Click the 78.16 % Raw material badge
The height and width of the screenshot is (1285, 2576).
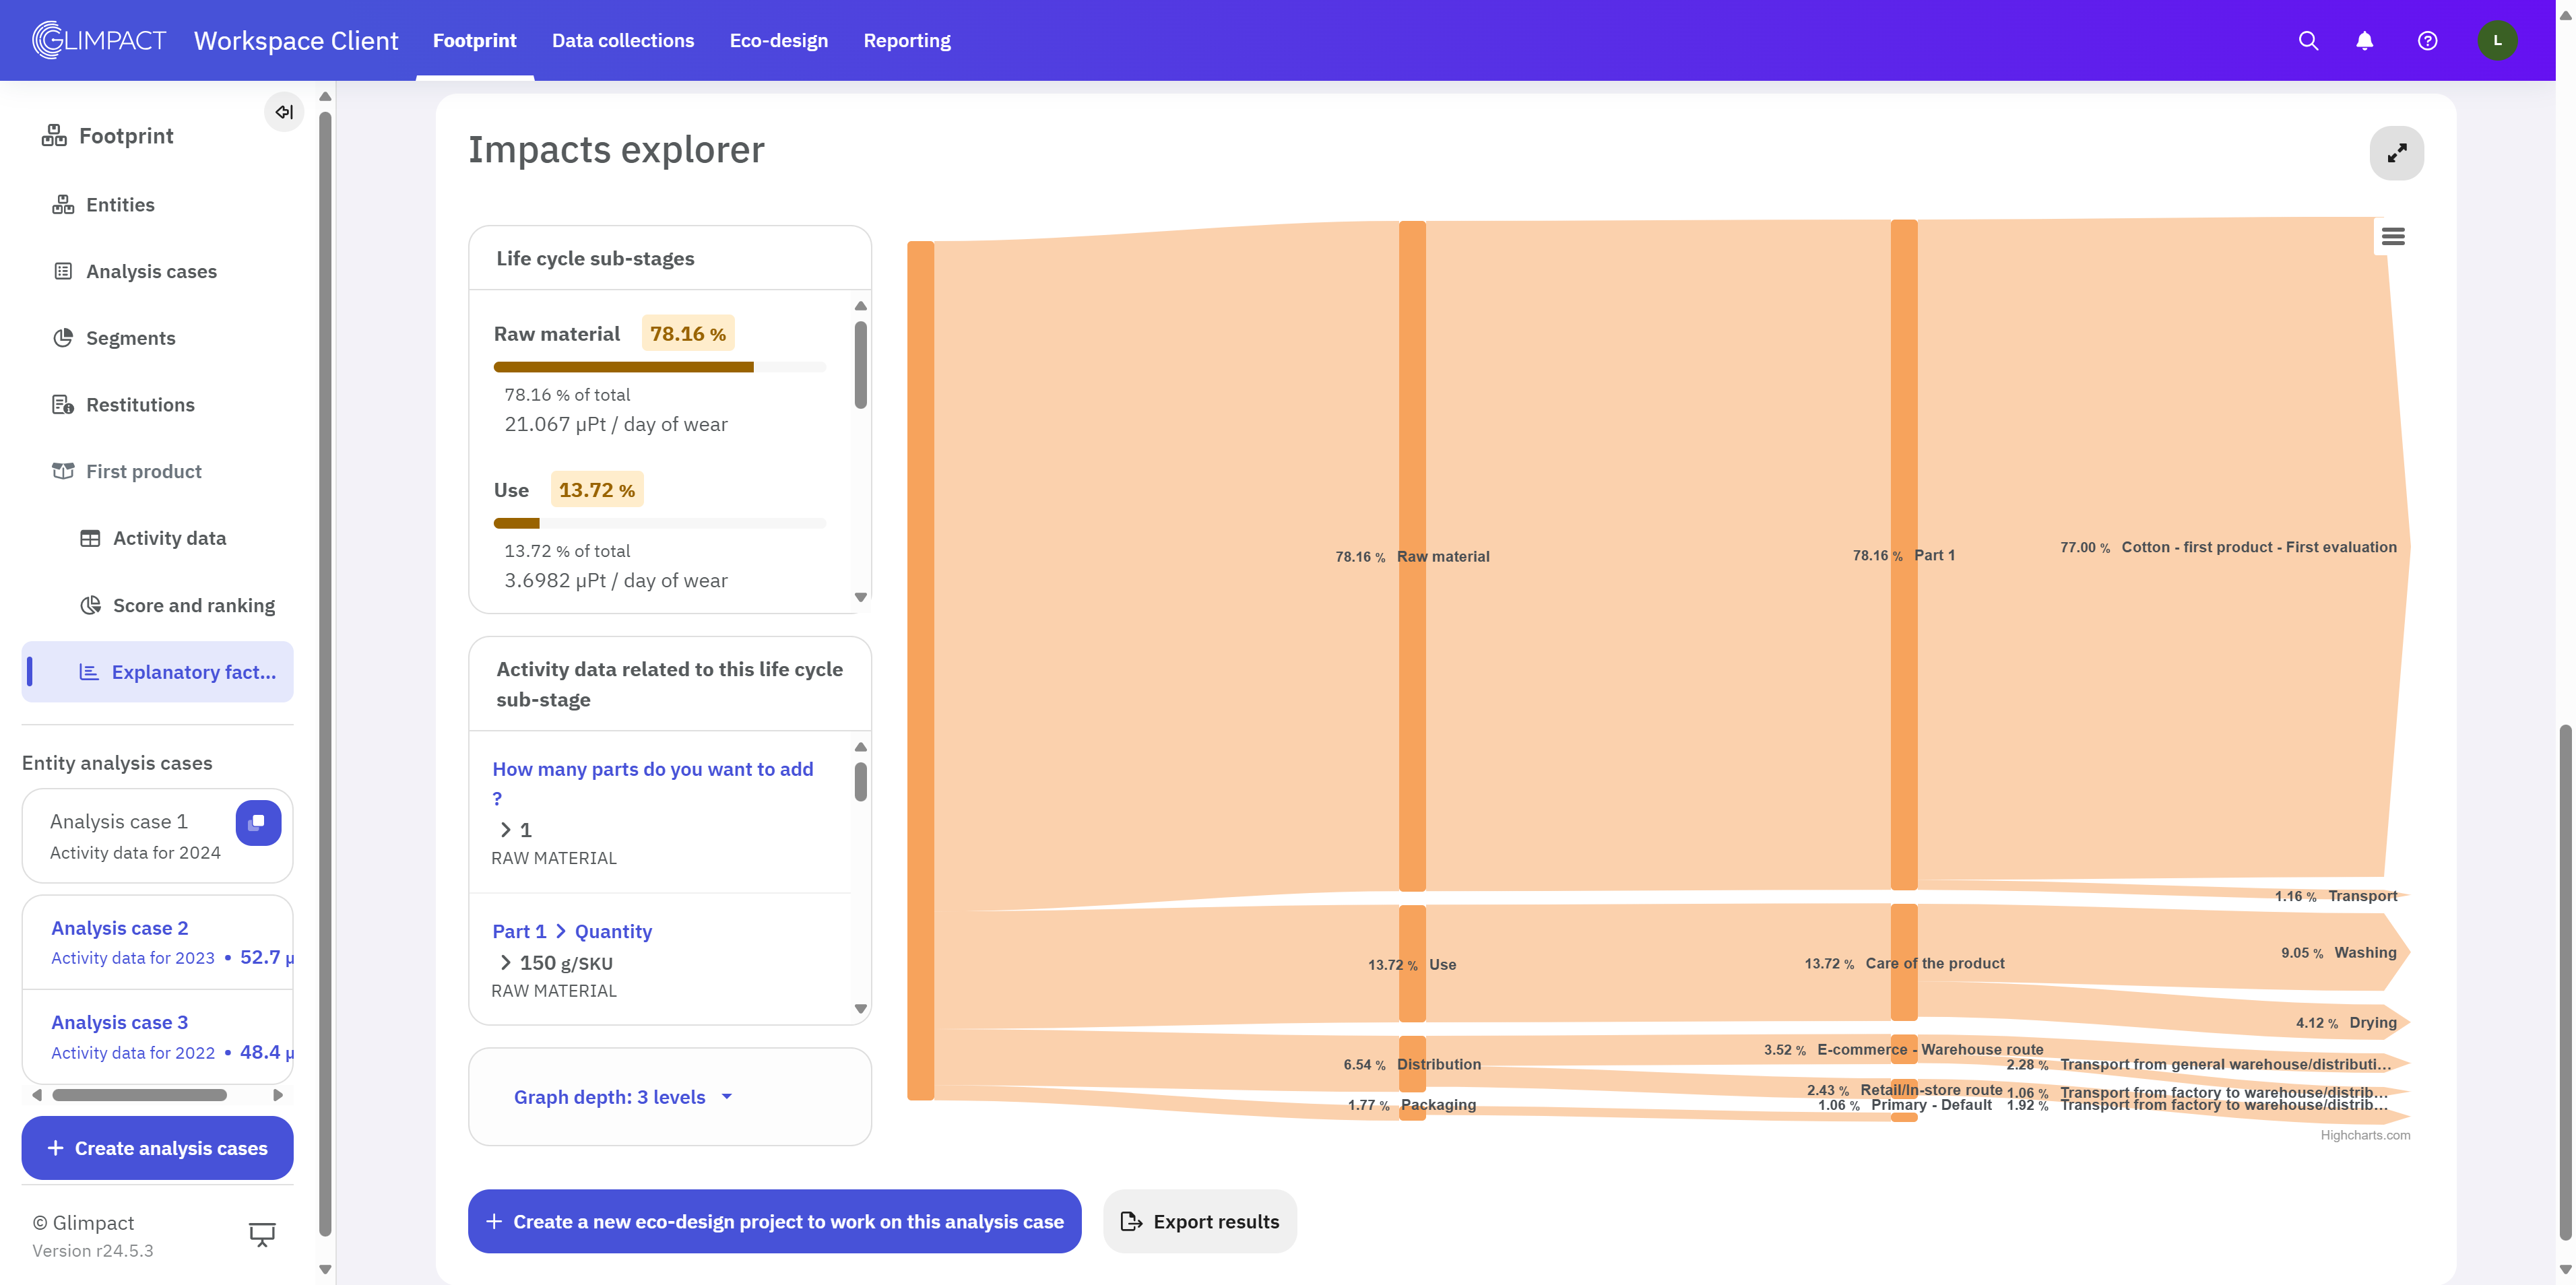tap(688, 334)
